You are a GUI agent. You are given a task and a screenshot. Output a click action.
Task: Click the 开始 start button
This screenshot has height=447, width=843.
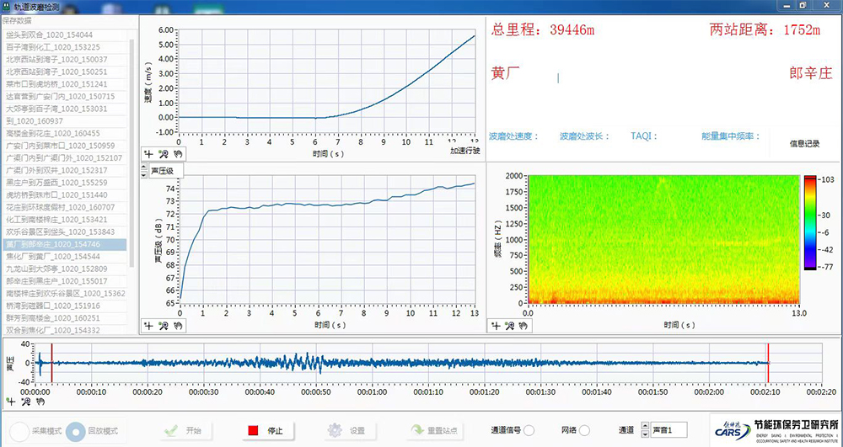(188, 431)
